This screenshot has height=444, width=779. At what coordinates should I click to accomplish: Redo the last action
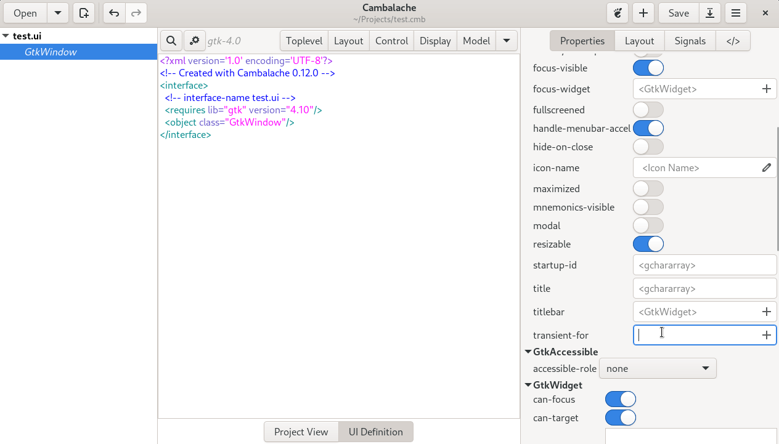click(136, 13)
